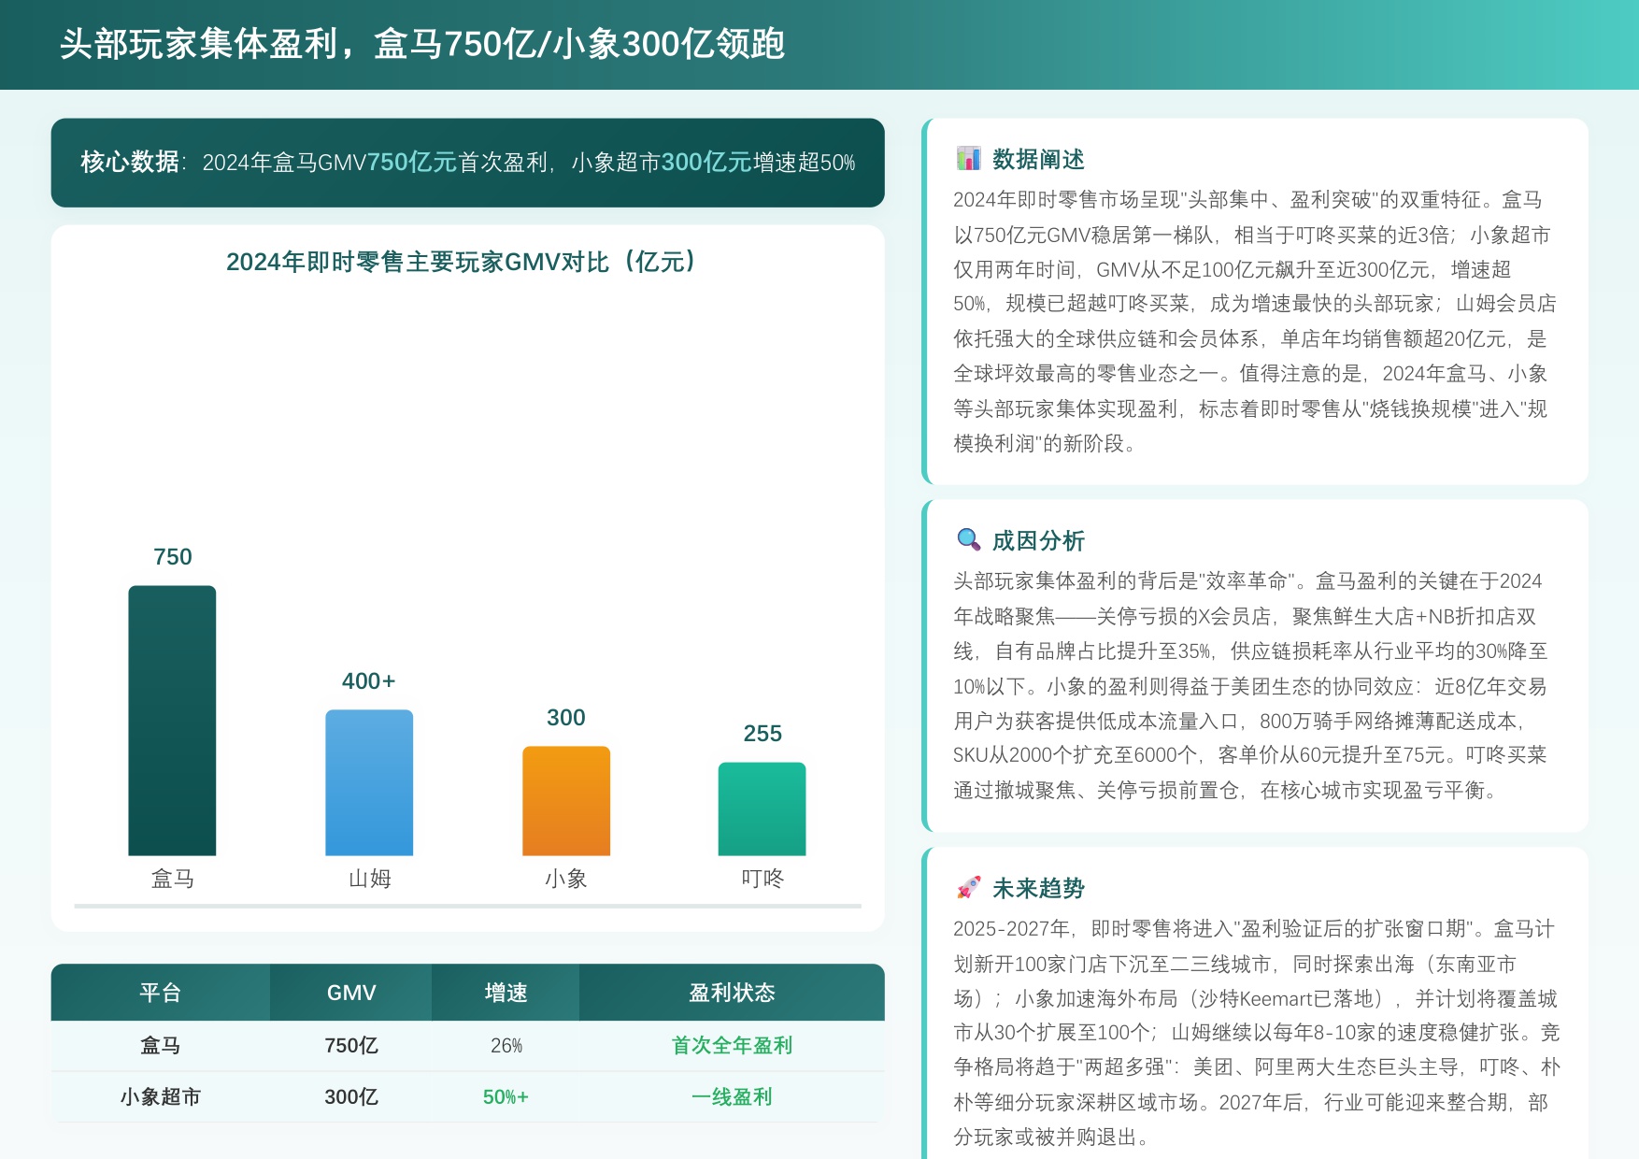The width and height of the screenshot is (1639, 1159).
Task: Toggle the 一线盈利 status for 小象超市
Action: tap(730, 1096)
